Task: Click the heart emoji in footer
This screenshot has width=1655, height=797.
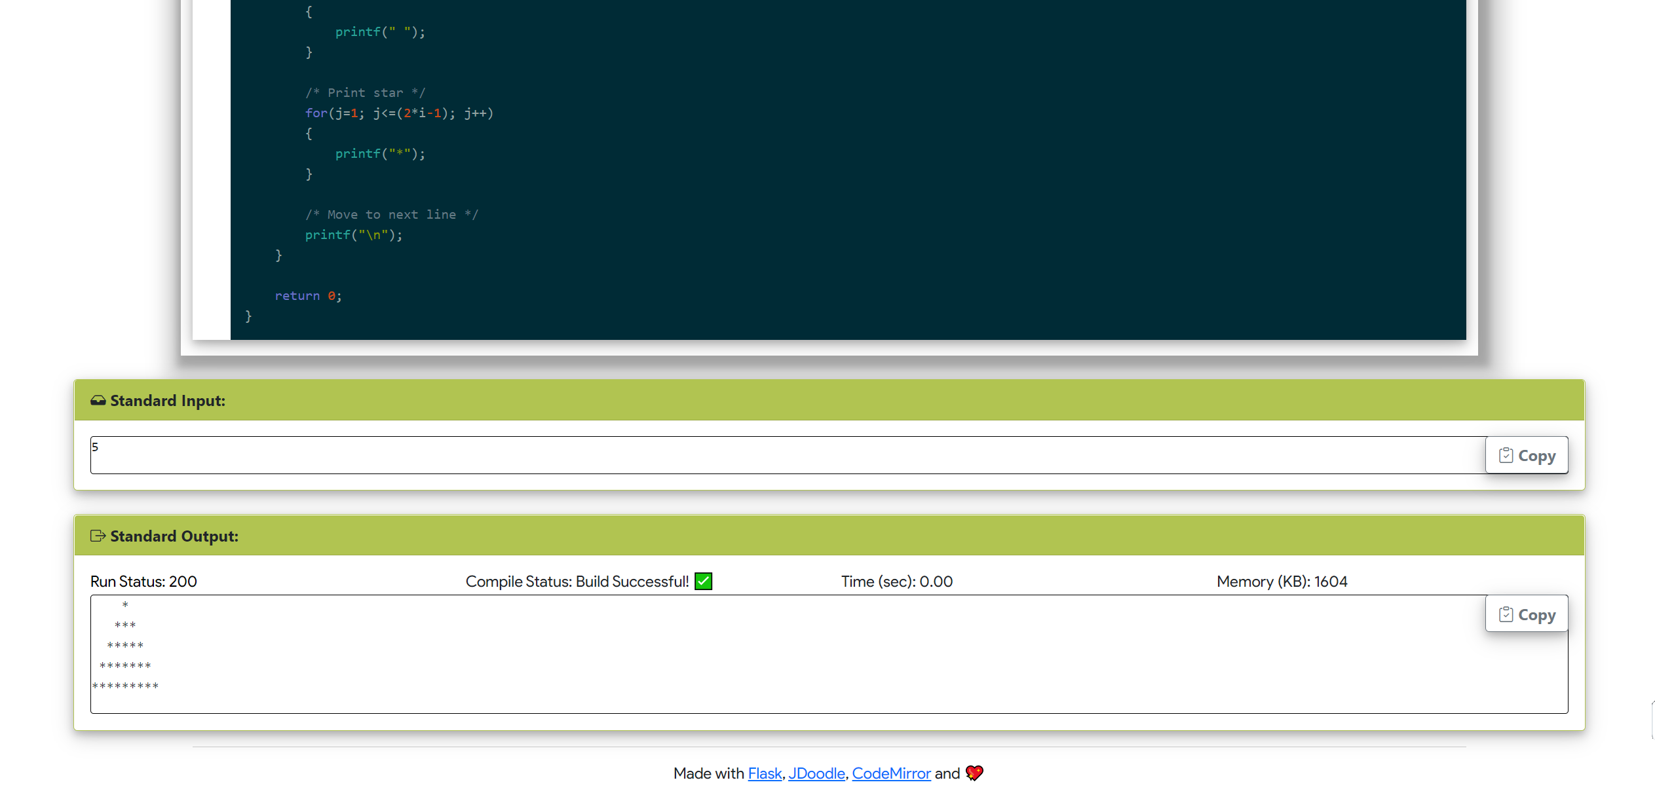Action: pos(974,773)
